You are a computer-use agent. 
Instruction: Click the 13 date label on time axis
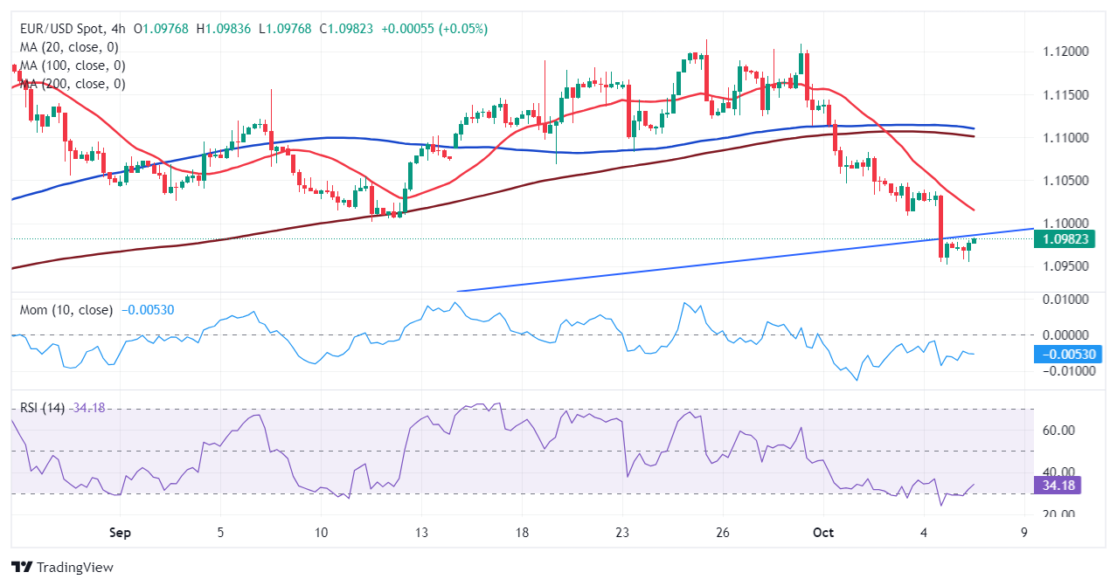coord(421,532)
